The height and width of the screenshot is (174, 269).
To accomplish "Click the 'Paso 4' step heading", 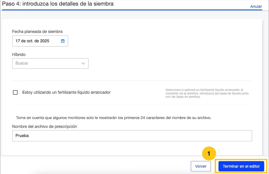I will pos(58,4).
